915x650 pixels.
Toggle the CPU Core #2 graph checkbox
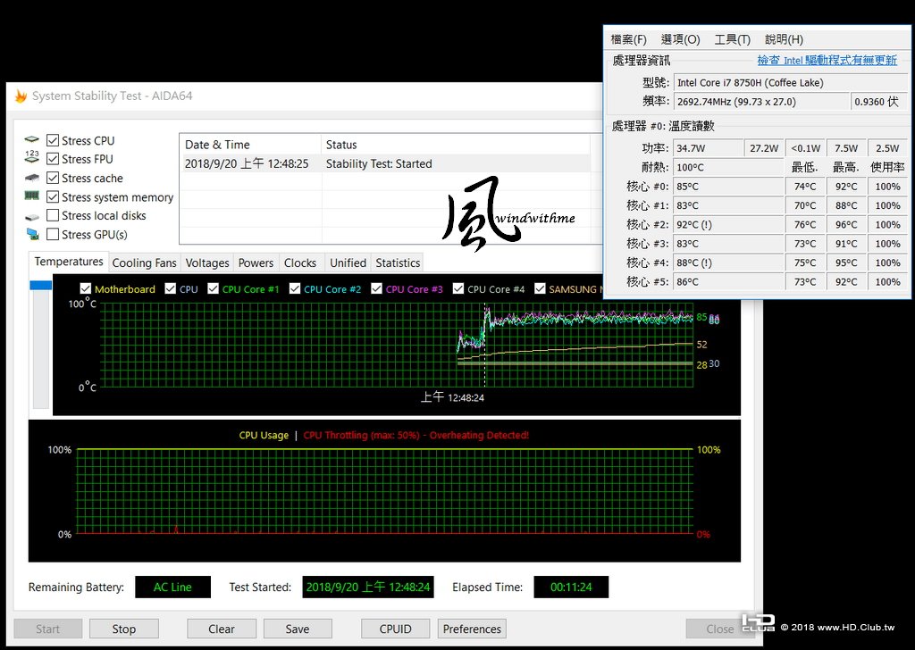tap(295, 288)
